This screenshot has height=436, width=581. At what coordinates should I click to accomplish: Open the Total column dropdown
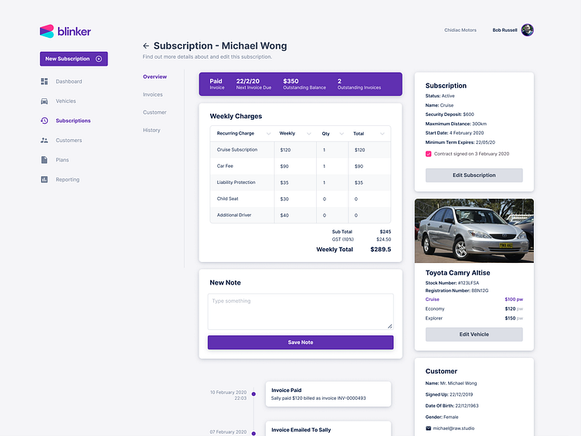(x=382, y=134)
